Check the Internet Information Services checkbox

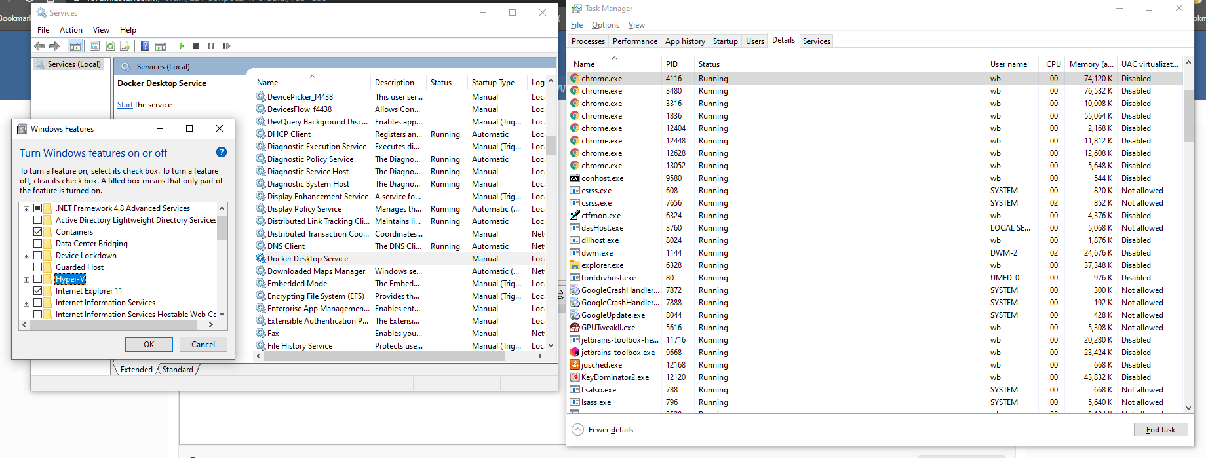coord(38,303)
